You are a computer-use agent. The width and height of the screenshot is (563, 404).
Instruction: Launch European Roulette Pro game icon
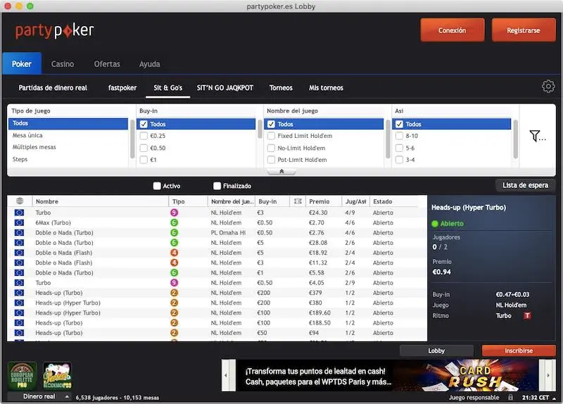click(x=22, y=377)
